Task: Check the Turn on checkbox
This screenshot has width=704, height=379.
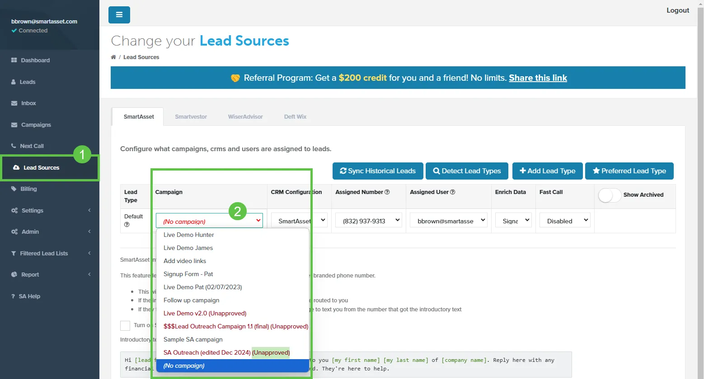Action: pyautogui.click(x=125, y=325)
